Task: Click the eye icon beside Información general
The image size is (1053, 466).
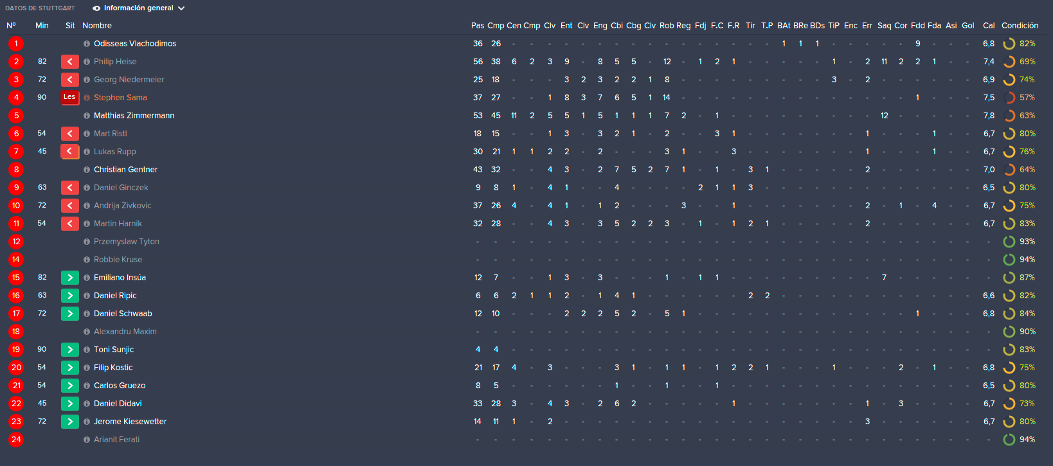Action: click(x=96, y=8)
